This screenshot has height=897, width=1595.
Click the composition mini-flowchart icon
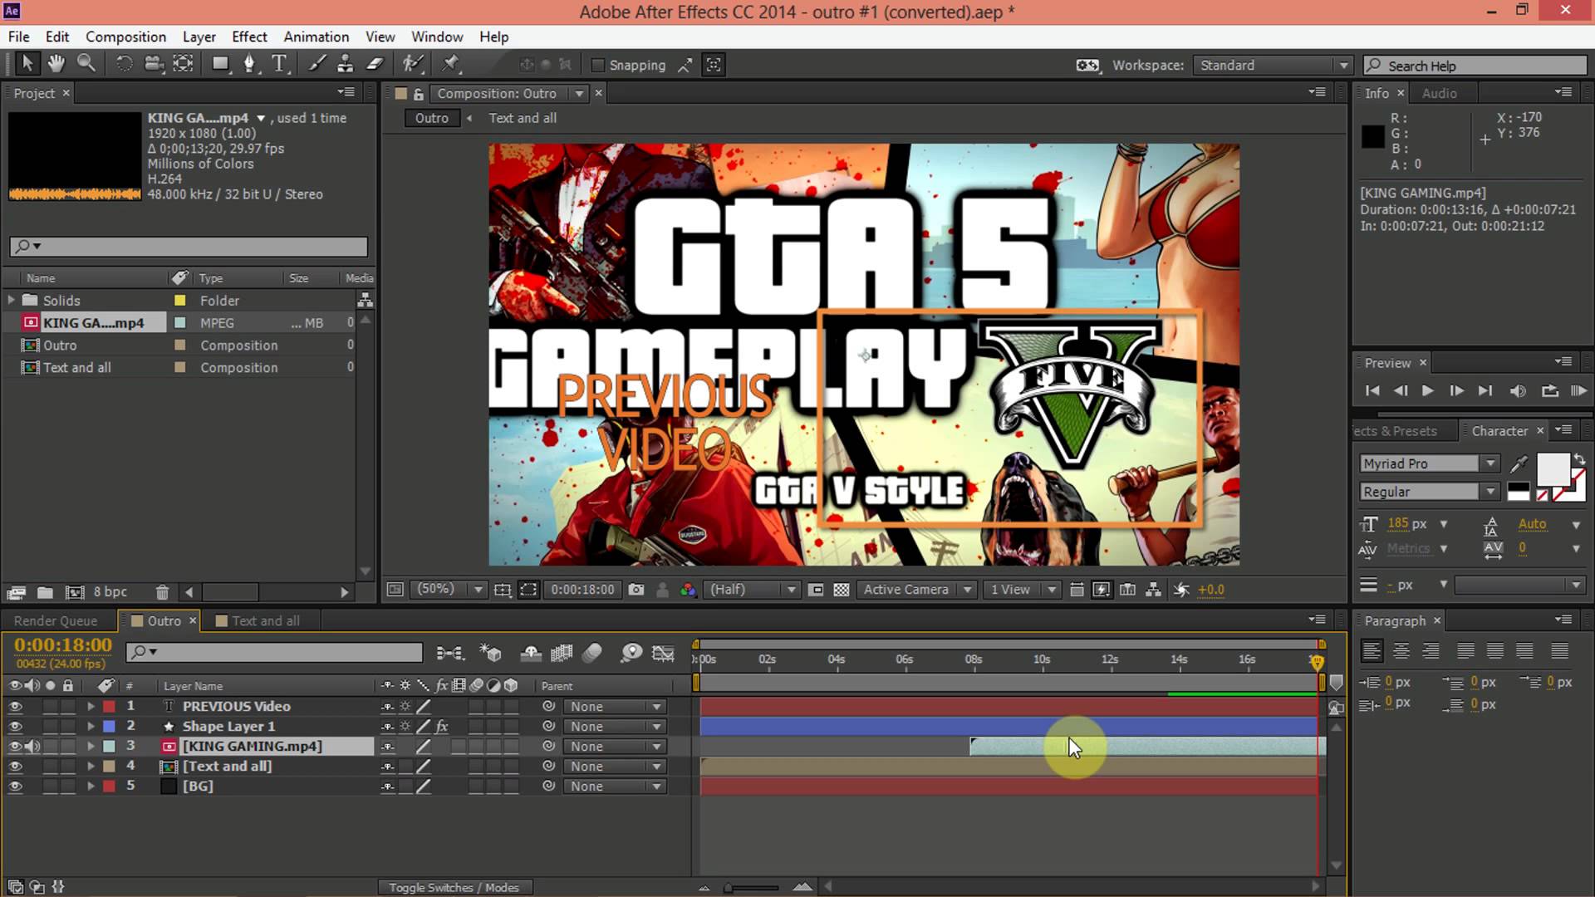[449, 654]
